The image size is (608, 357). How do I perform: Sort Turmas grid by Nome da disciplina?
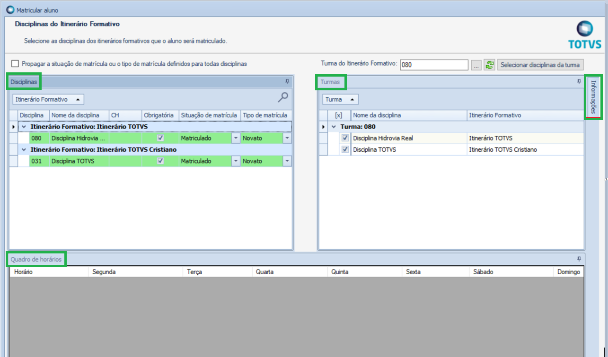point(409,115)
